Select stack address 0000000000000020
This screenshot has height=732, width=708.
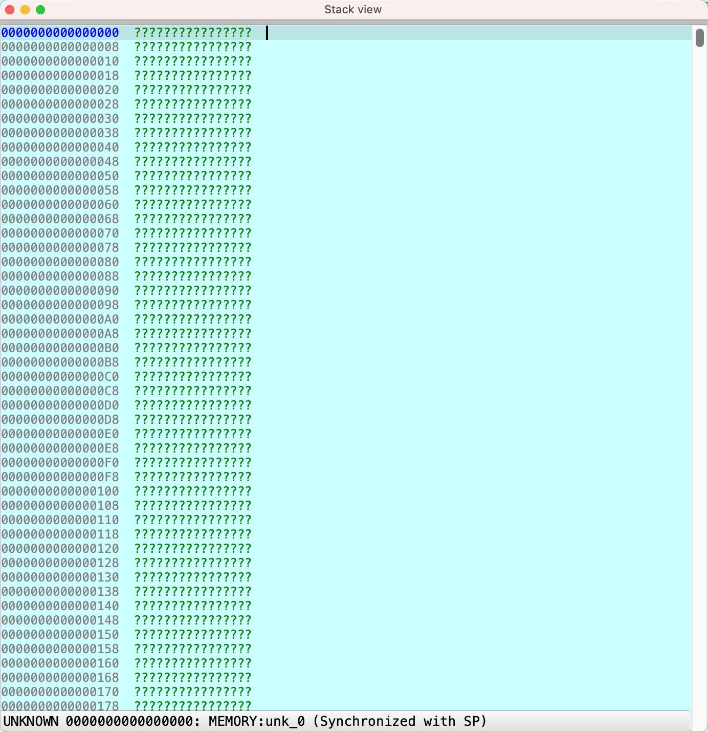pyautogui.click(x=60, y=90)
